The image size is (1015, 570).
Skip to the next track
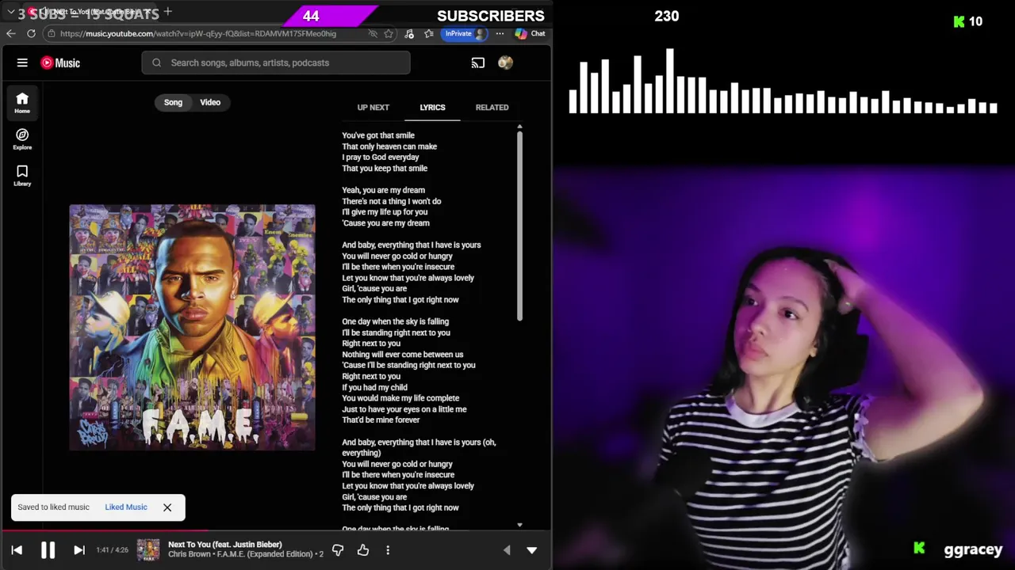tap(79, 550)
